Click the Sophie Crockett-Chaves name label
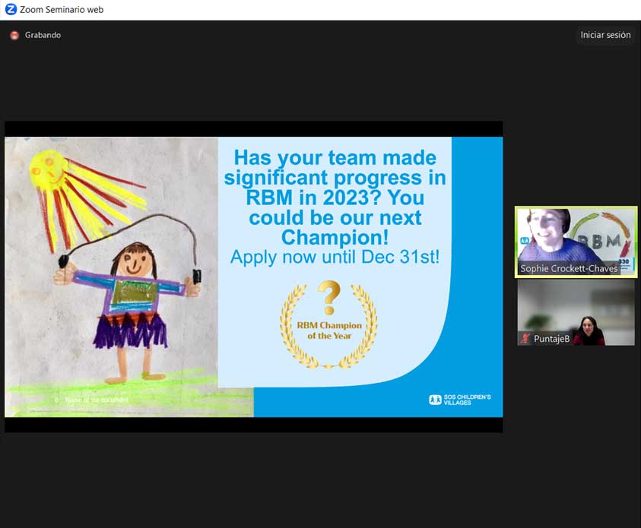The width and height of the screenshot is (641, 528). coord(568,269)
